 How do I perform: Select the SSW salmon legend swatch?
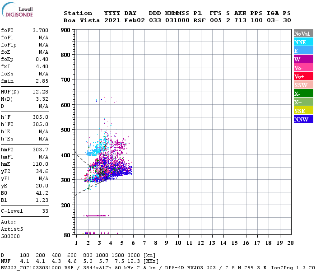[303, 85]
